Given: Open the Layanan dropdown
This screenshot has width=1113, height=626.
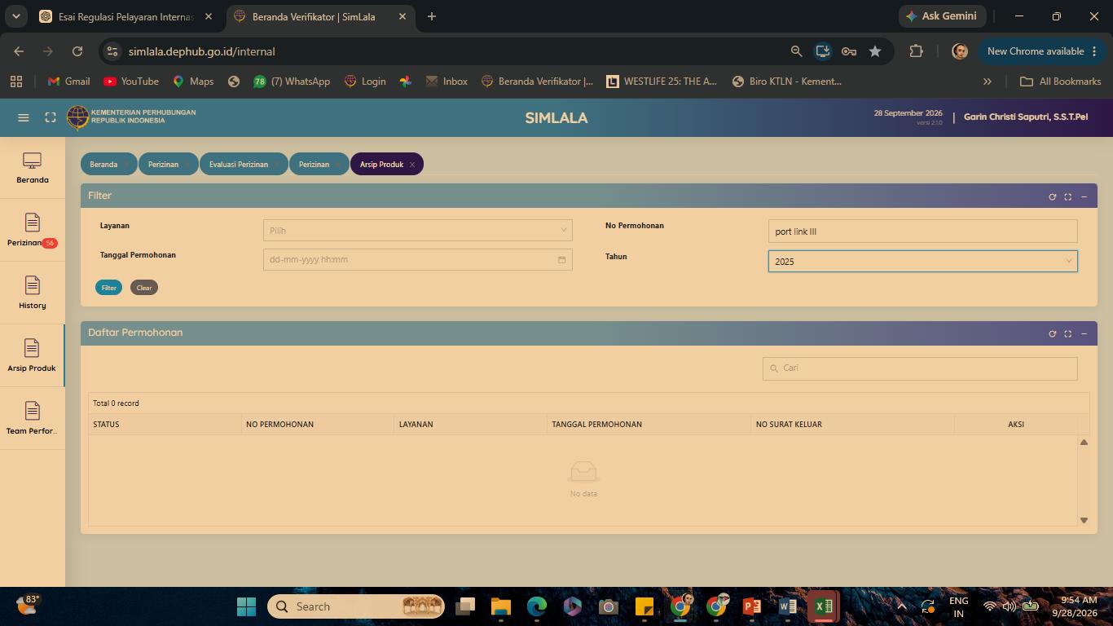Looking at the screenshot, I should pyautogui.click(x=417, y=231).
